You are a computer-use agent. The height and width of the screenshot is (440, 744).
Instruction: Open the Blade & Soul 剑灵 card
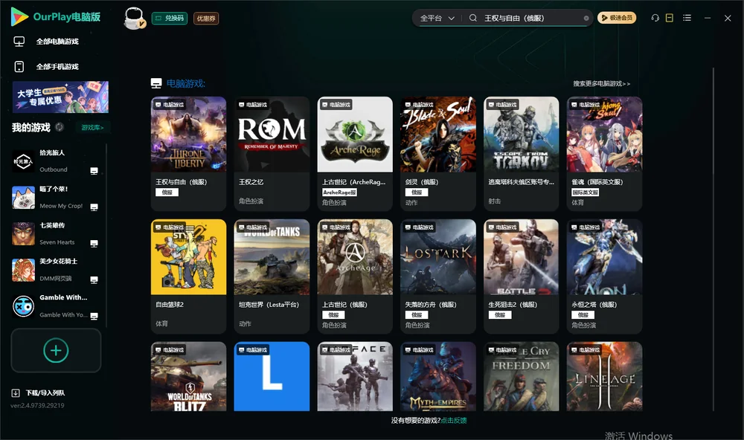[438, 154]
